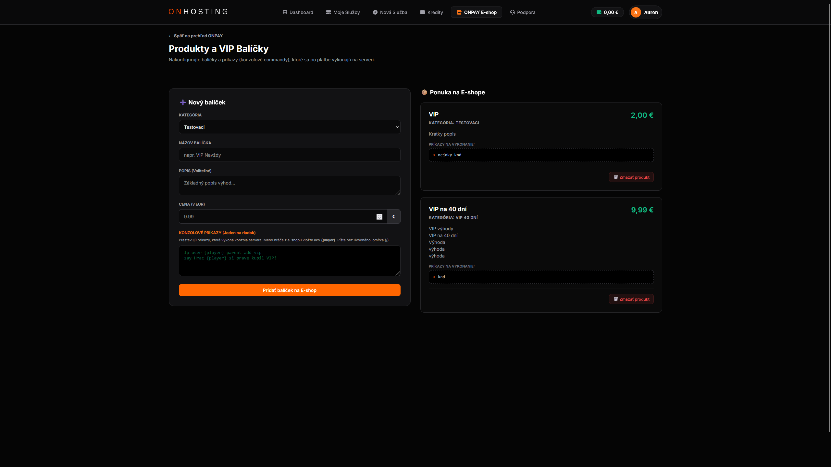Image resolution: width=831 pixels, height=467 pixels.
Task: Click the Moje Služby server icon
Action: [x=329, y=12]
